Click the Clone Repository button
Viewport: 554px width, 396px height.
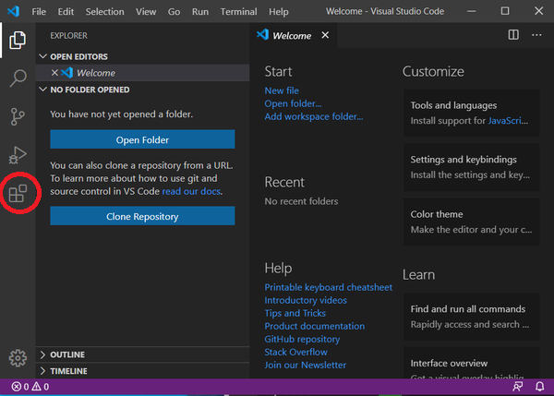[x=142, y=216]
